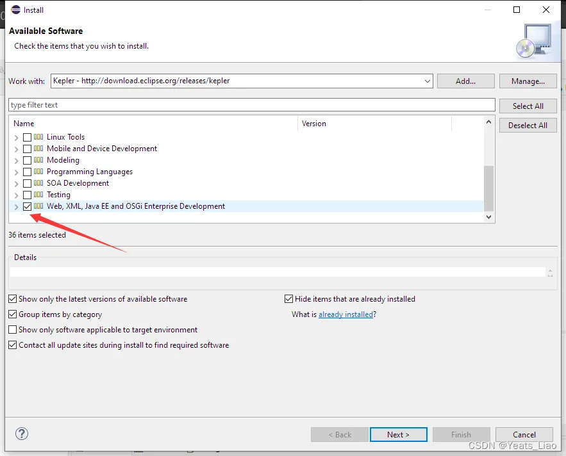Click the Eclipse logo in title bar
This screenshot has width=566, height=456.
(x=16, y=10)
